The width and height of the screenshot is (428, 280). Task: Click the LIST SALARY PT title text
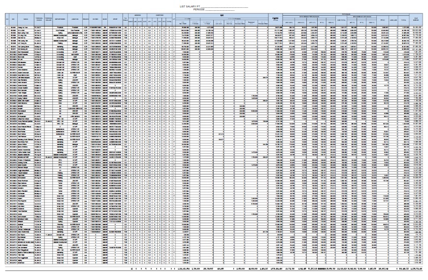192,6
